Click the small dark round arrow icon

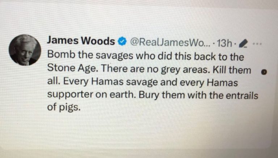264,72
